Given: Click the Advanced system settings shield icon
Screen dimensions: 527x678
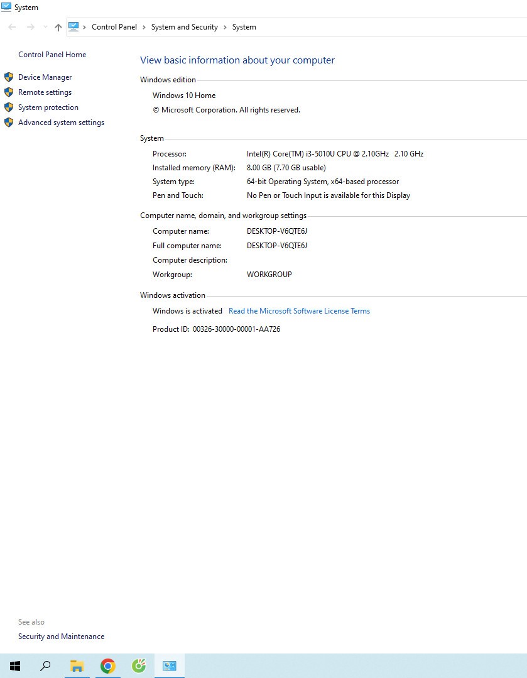Looking at the screenshot, I should pos(9,123).
